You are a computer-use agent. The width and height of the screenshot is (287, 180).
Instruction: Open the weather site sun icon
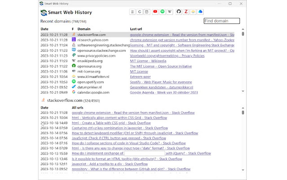[x=193, y=12]
